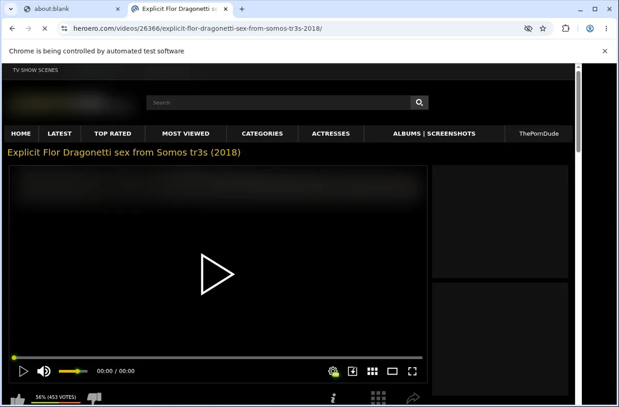
Task: Open the CATEGORIES menu item
Action: point(262,133)
